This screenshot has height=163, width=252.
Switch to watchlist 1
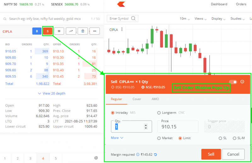click(x=5, y=158)
